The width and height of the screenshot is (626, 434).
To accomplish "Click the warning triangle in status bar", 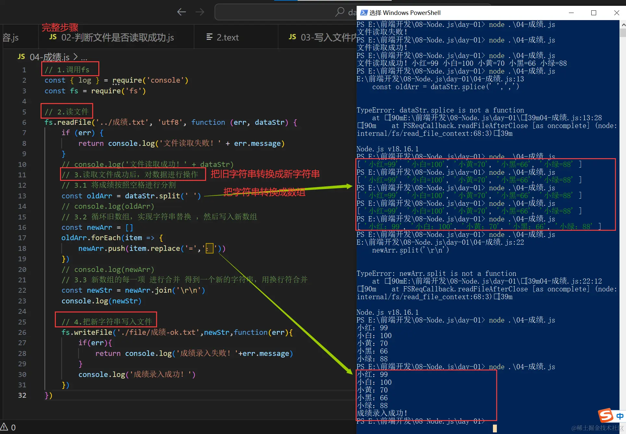I will click(x=4, y=427).
